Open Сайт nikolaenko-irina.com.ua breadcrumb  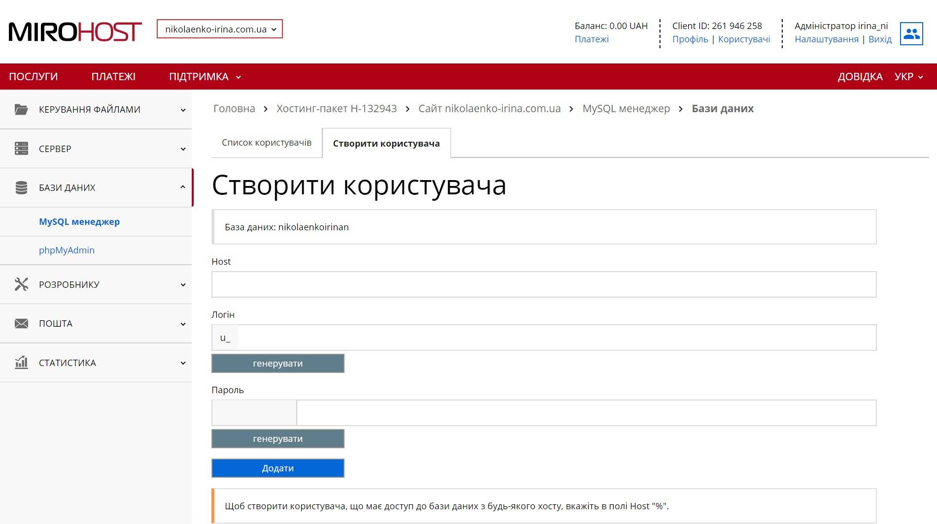click(489, 109)
